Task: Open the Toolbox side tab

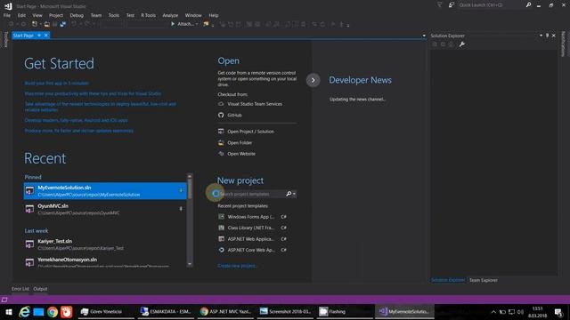Action: 5,39
